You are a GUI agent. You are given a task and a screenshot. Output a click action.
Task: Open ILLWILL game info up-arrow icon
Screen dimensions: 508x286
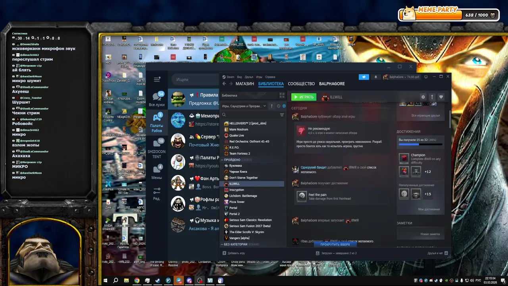click(432, 97)
